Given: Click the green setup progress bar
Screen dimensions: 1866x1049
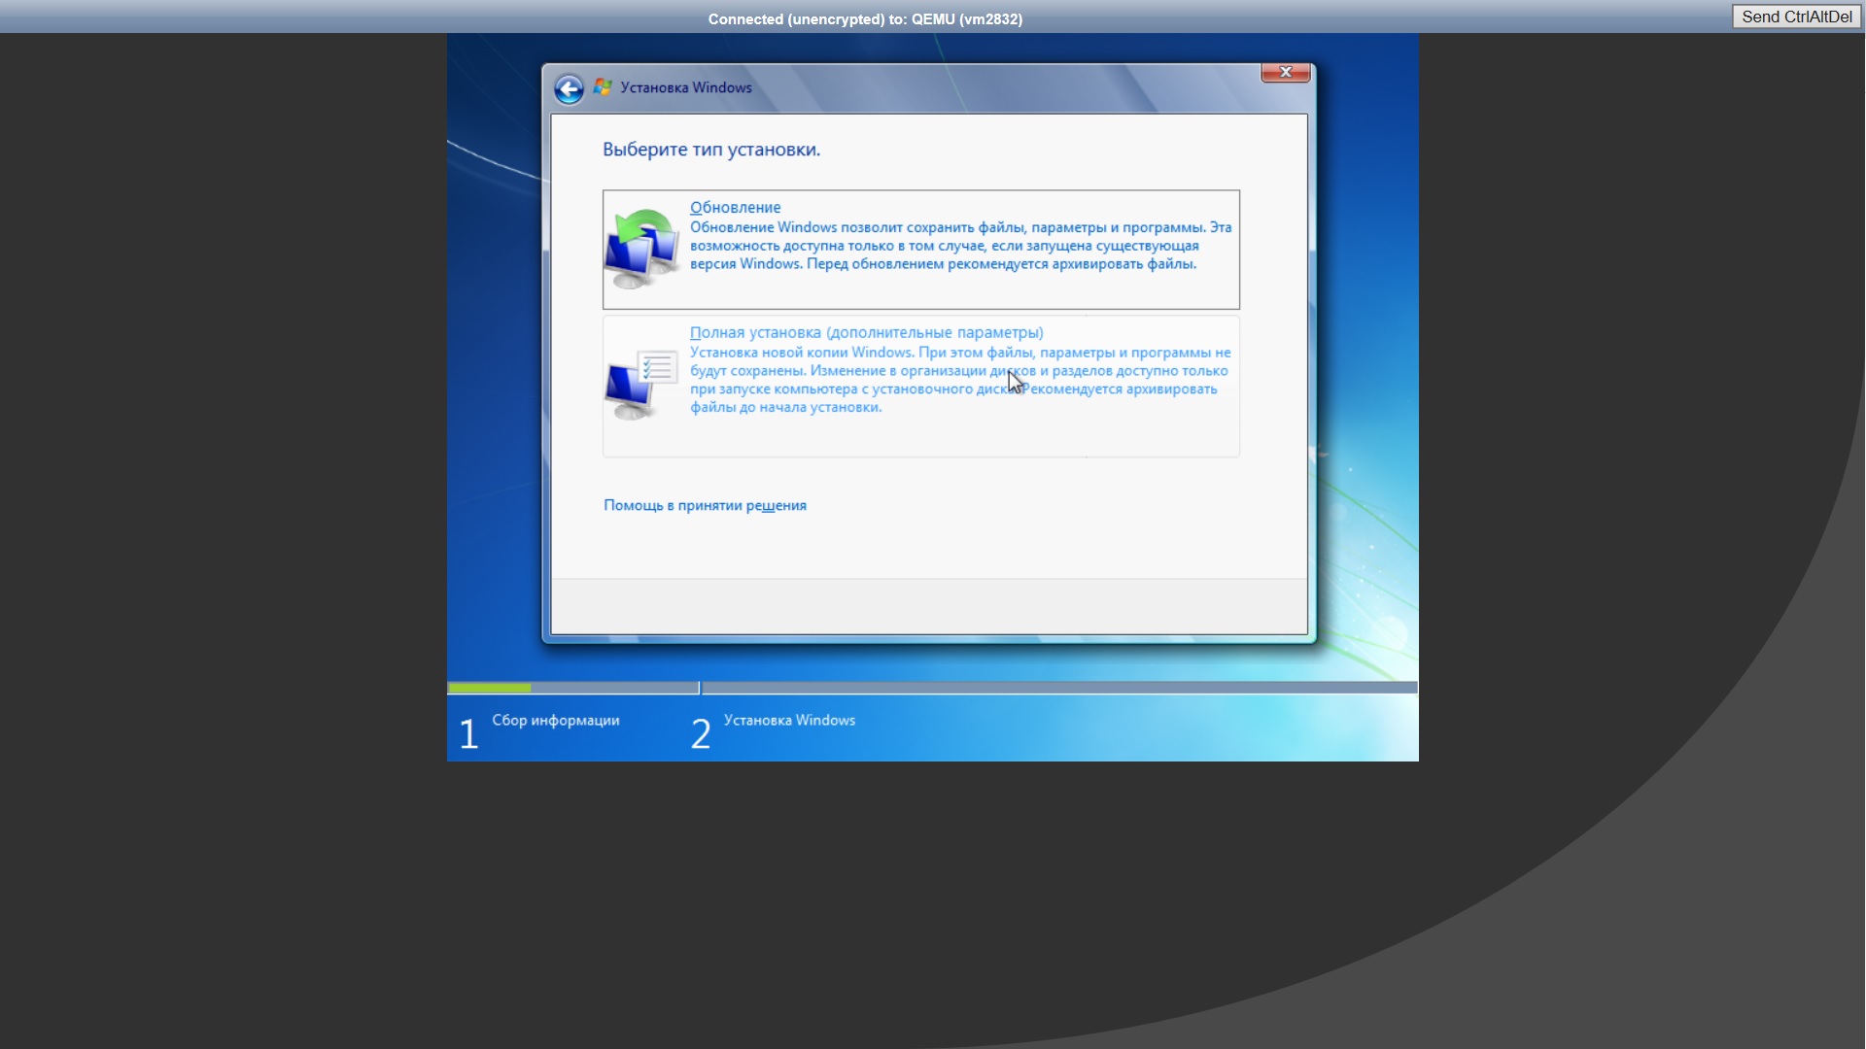Looking at the screenshot, I should click(x=490, y=688).
